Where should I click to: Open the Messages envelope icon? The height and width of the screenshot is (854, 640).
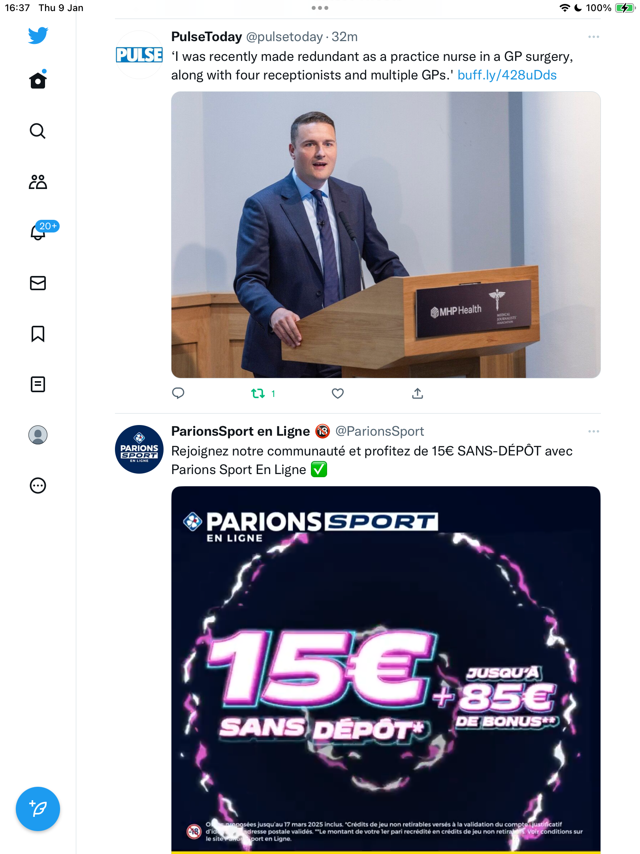click(38, 283)
